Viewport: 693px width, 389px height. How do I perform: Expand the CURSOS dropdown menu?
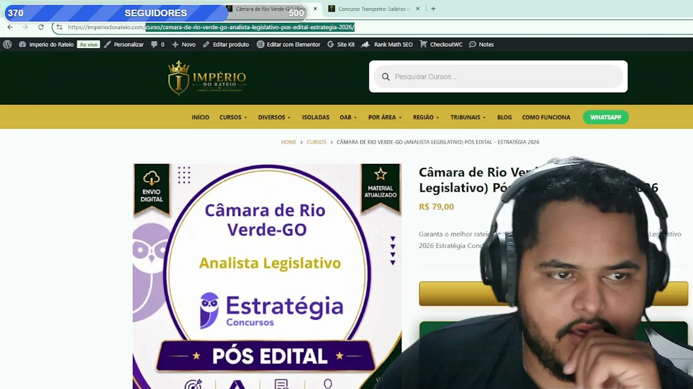233,117
